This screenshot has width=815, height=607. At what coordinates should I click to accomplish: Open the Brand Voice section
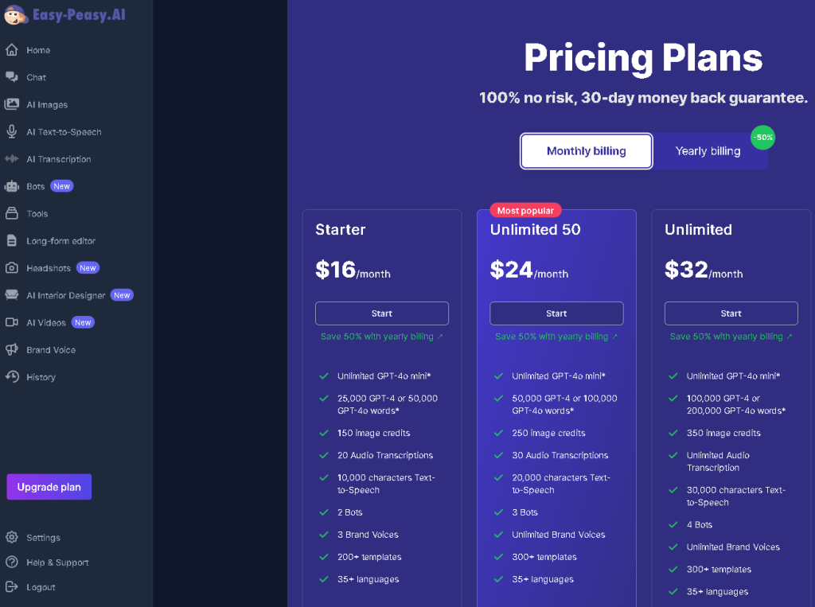pos(51,349)
